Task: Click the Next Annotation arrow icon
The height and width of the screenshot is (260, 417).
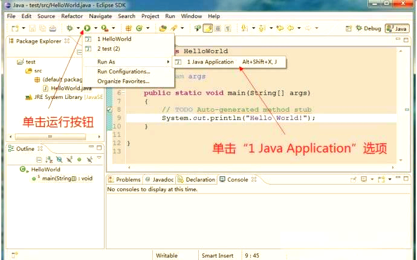Action: coord(244,28)
